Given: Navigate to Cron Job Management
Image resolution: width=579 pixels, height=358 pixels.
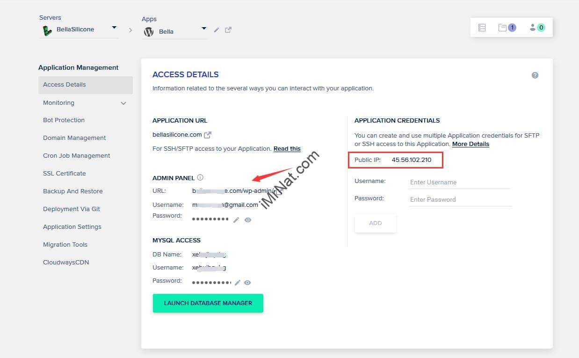Looking at the screenshot, I should 77,156.
